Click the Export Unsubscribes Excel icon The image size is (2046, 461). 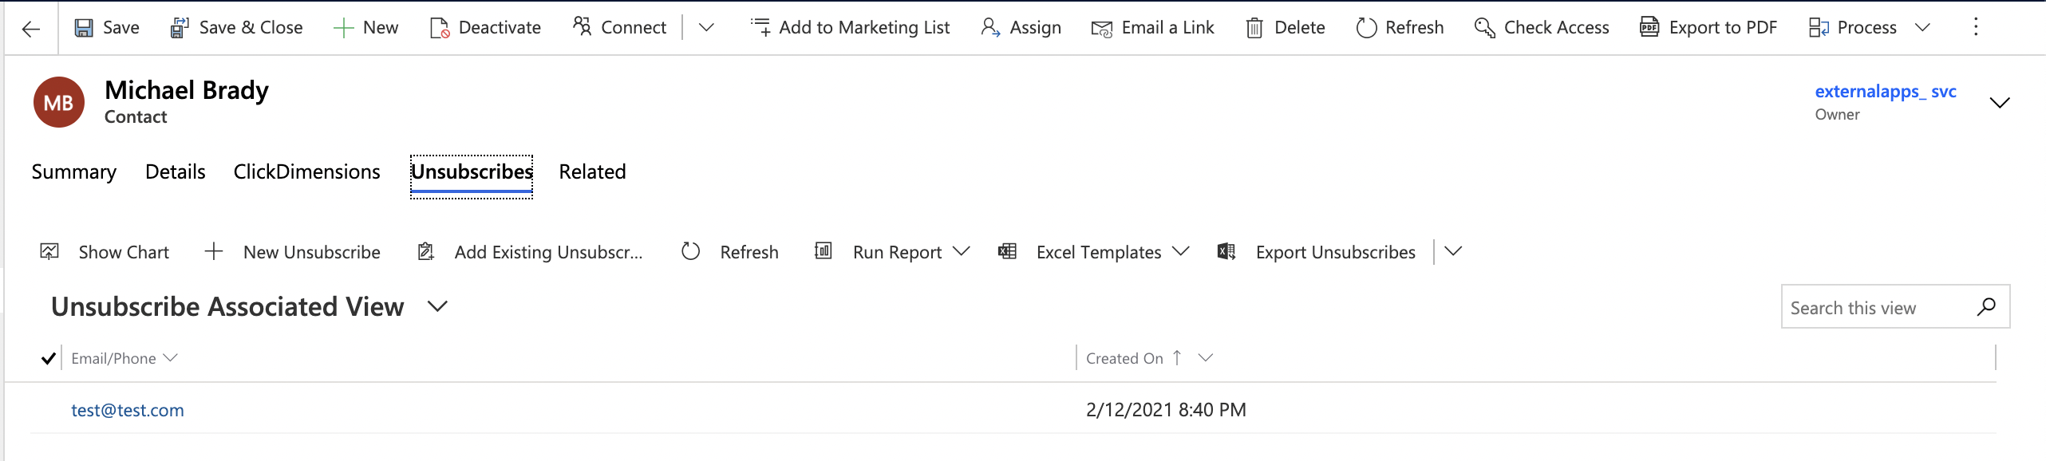(1226, 252)
